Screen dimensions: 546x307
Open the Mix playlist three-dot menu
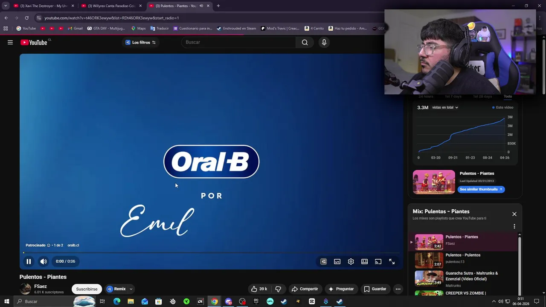coord(514,226)
